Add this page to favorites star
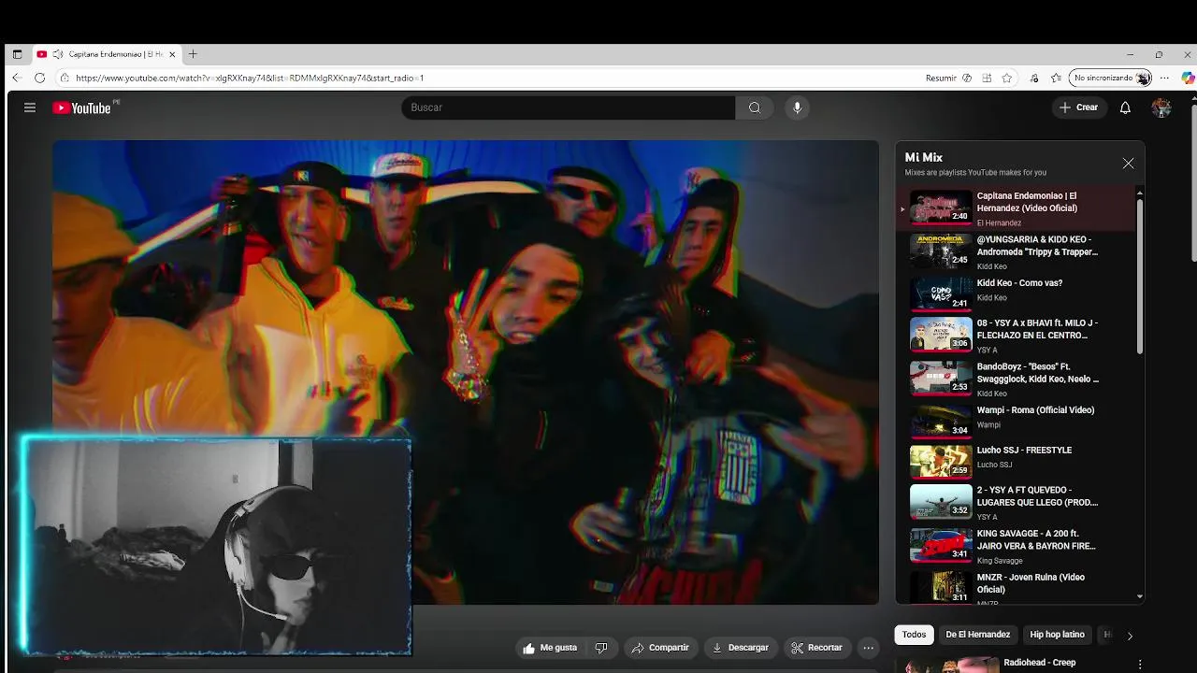Image resolution: width=1197 pixels, height=673 pixels. click(1007, 78)
